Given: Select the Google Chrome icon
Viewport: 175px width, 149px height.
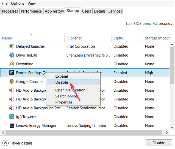Looking at the screenshot, I should click(12, 81).
